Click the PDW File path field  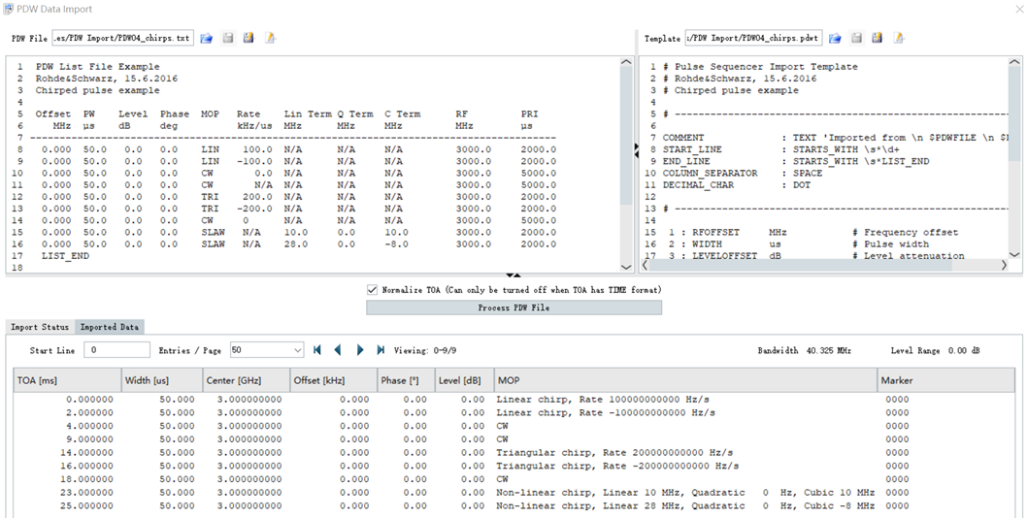[x=122, y=39]
